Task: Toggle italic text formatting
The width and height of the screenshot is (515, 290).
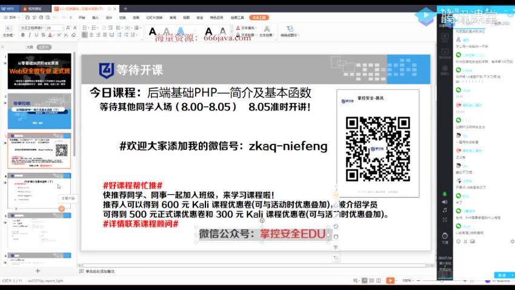Action: 28,36
